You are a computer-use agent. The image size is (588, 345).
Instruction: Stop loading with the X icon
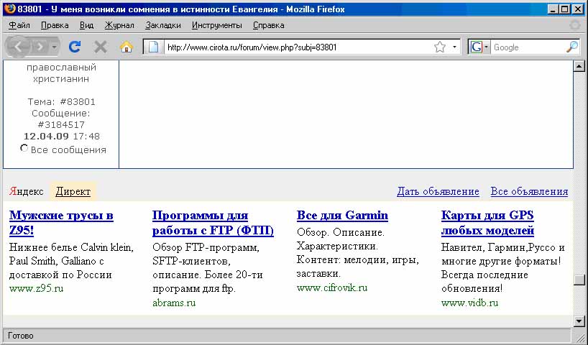[x=101, y=47]
